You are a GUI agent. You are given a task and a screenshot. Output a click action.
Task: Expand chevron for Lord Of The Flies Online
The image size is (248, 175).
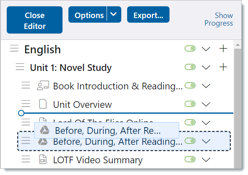coord(206,123)
